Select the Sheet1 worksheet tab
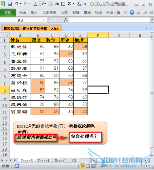 [x=43, y=160]
